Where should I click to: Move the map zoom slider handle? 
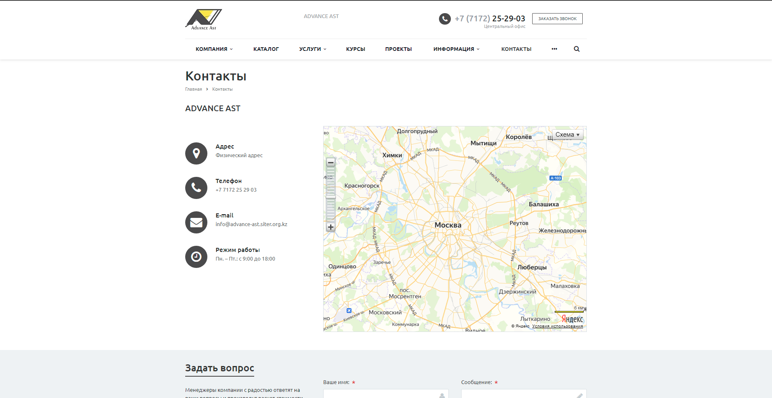(331, 197)
